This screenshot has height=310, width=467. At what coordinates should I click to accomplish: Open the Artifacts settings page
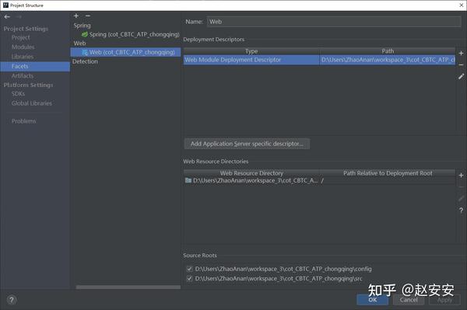pos(23,76)
